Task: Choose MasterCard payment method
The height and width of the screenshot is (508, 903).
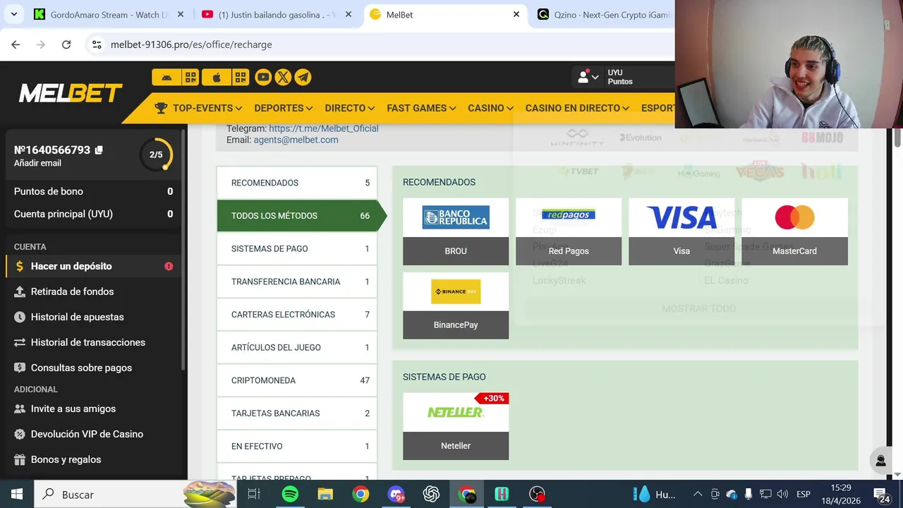Action: point(794,231)
